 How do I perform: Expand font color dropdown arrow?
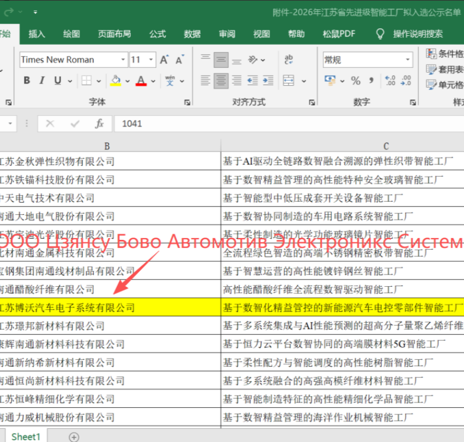point(154,81)
